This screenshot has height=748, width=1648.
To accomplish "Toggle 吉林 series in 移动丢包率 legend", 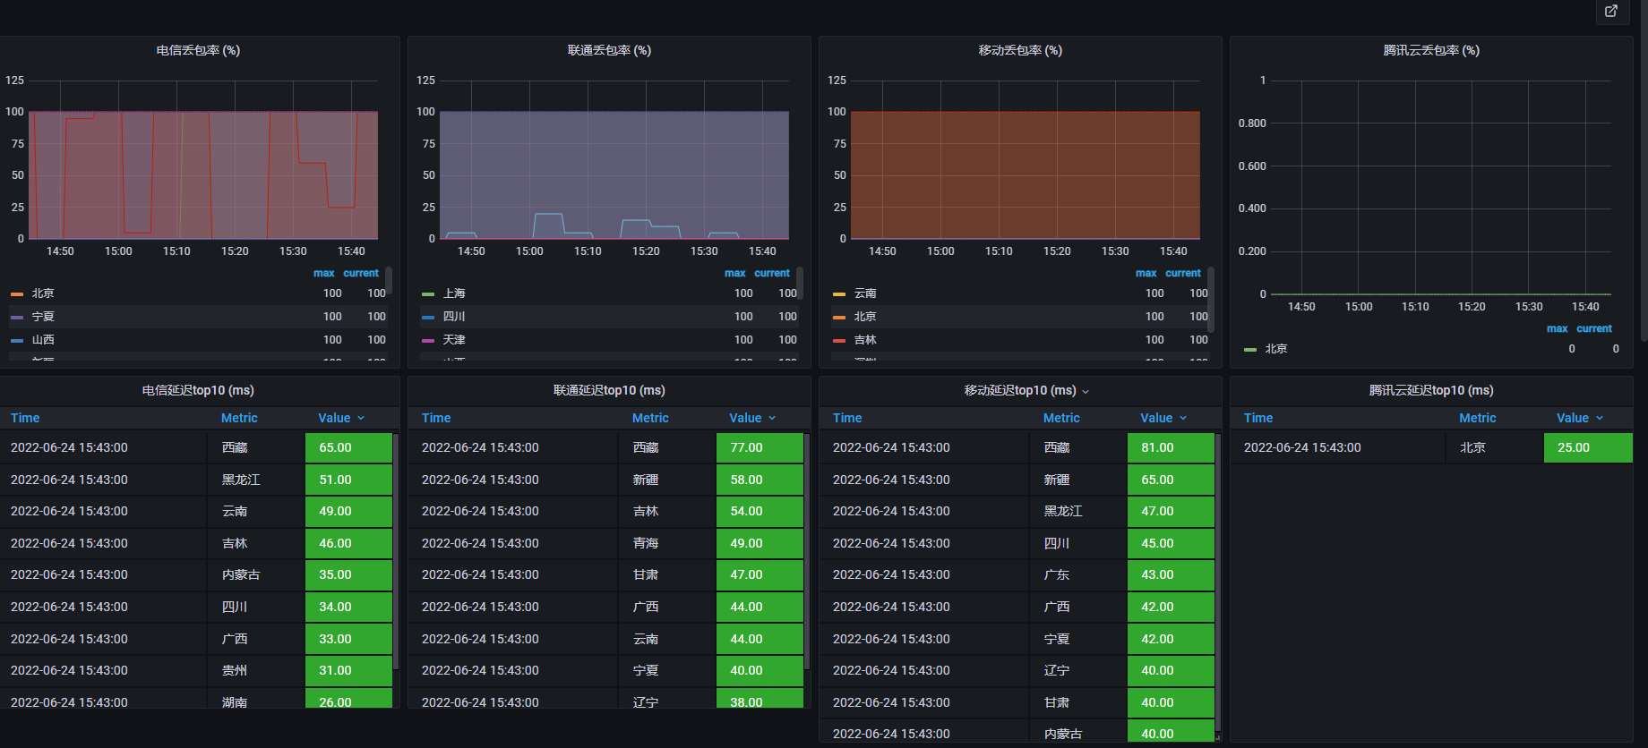I will 865,340.
